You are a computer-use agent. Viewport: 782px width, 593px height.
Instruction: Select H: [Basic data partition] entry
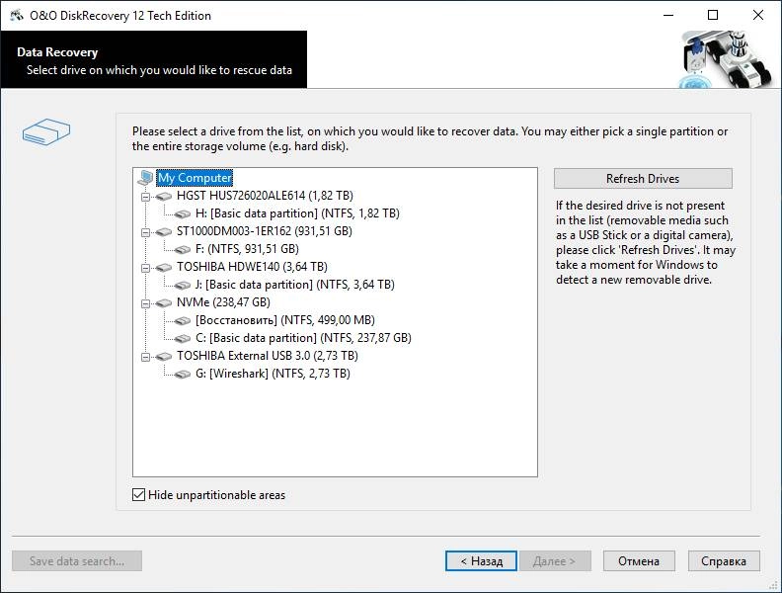pyautogui.click(x=297, y=213)
